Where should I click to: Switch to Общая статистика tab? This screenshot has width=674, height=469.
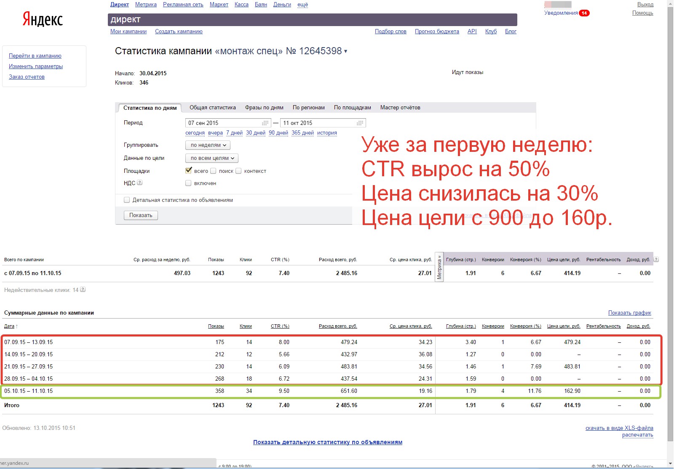point(213,108)
